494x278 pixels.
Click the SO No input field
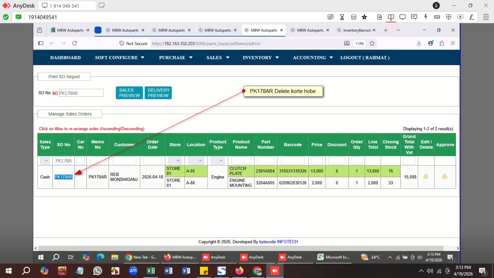point(81,93)
